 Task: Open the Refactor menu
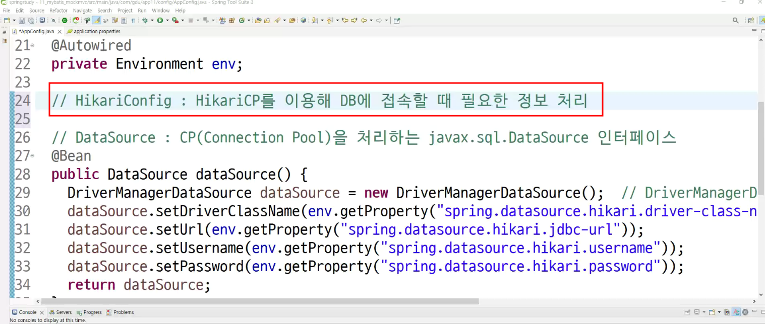point(58,11)
